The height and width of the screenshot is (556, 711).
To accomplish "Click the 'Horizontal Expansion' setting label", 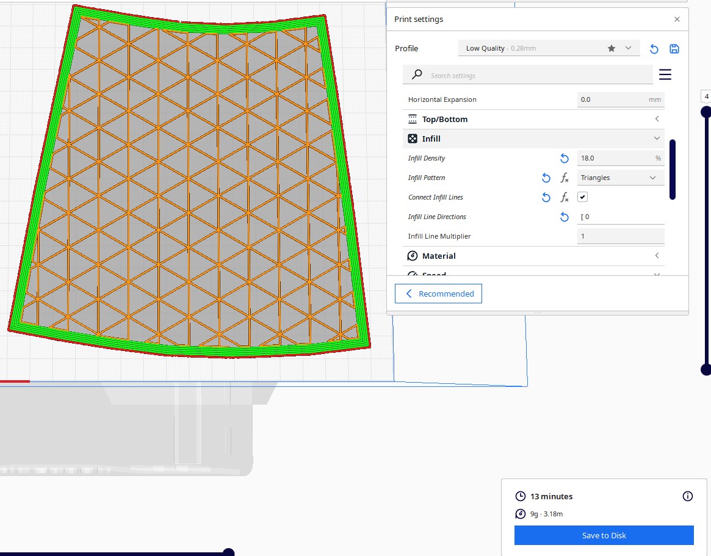I will [442, 99].
